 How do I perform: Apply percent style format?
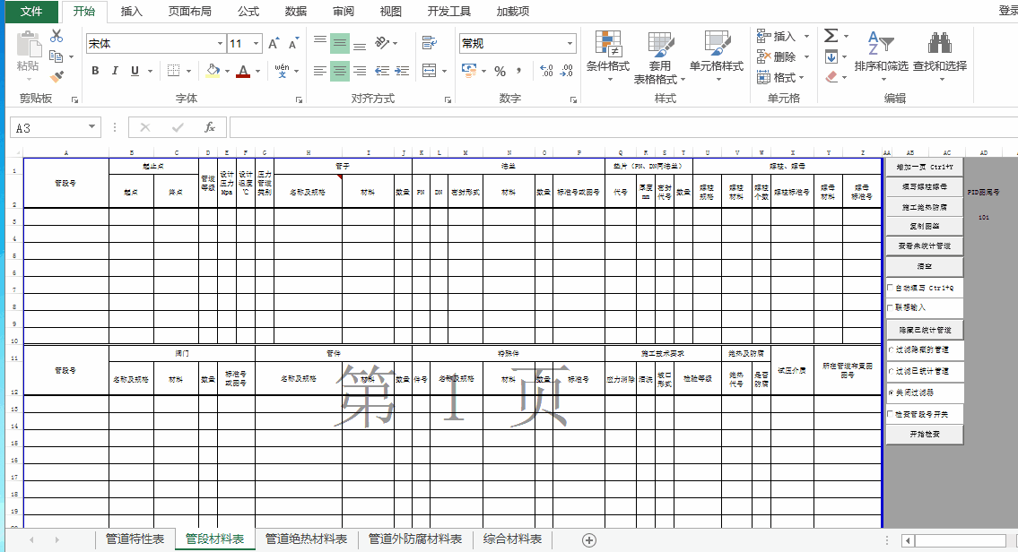click(x=500, y=71)
